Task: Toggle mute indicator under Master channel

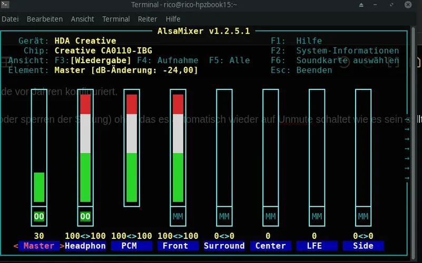Action: 39,216
